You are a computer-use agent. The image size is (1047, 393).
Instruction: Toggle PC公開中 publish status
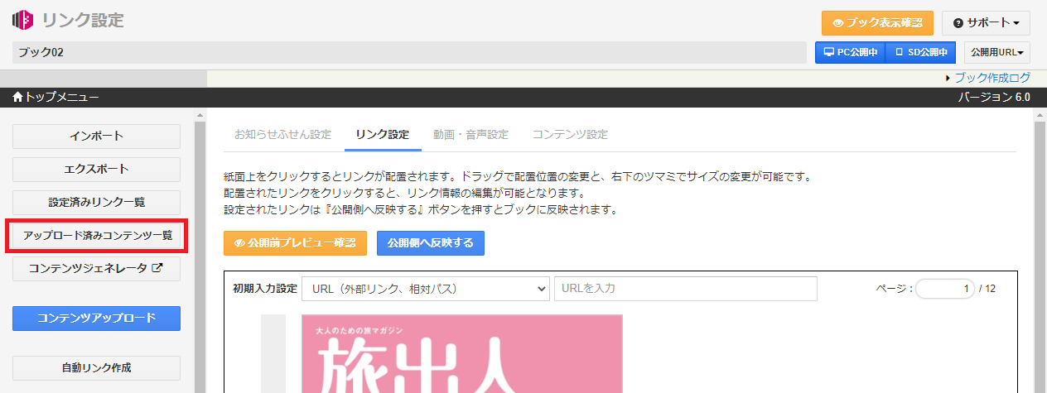click(850, 52)
